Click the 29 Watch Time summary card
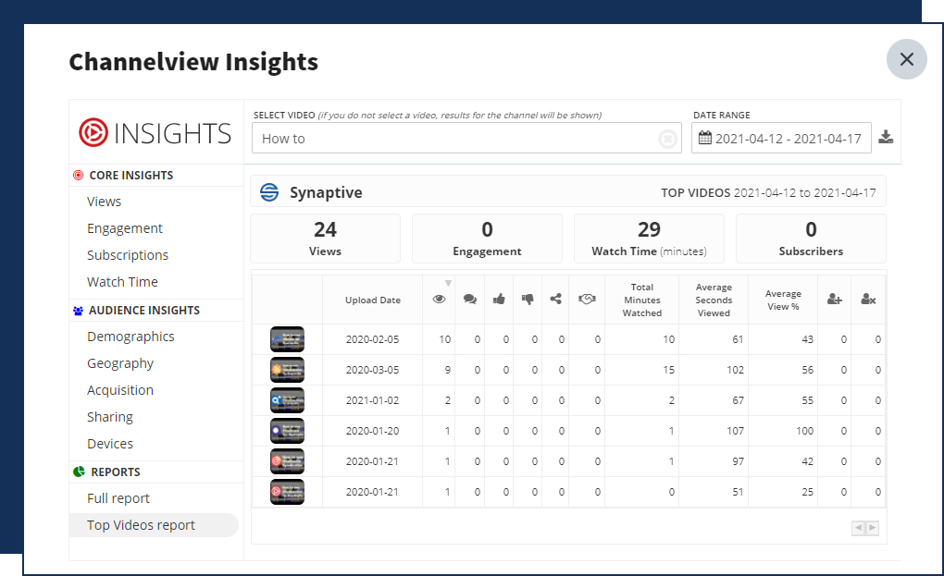Image resolution: width=944 pixels, height=576 pixels. pyautogui.click(x=649, y=239)
